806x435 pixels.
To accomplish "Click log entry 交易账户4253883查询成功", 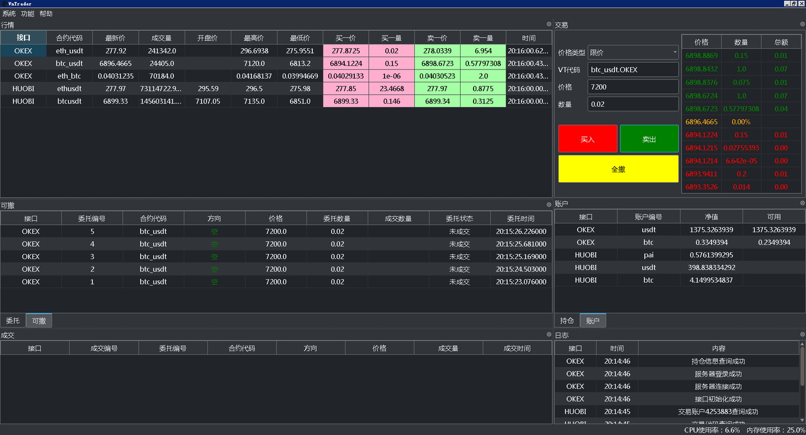I will [719, 411].
